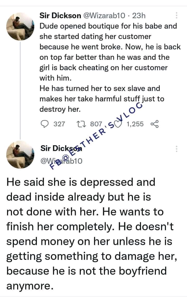Click the 23h timestamp

[x=139, y=16]
